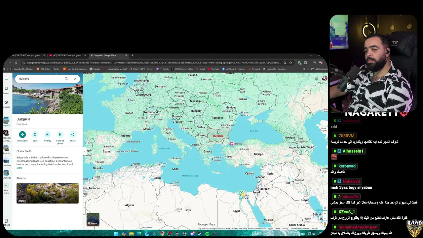Viewport: 423px width, 238px height.
Task: Get Directions to Bulgaria
Action: [x=22, y=136]
